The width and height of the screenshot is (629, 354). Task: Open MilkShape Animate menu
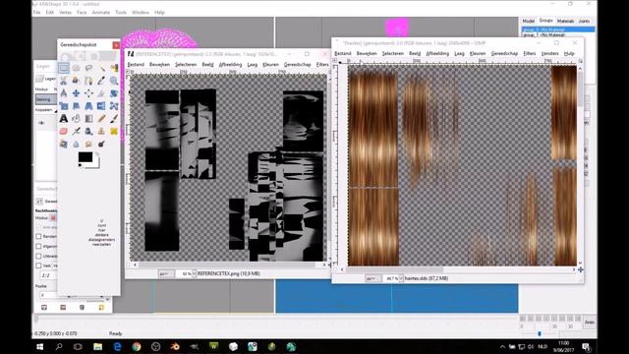[x=100, y=13]
